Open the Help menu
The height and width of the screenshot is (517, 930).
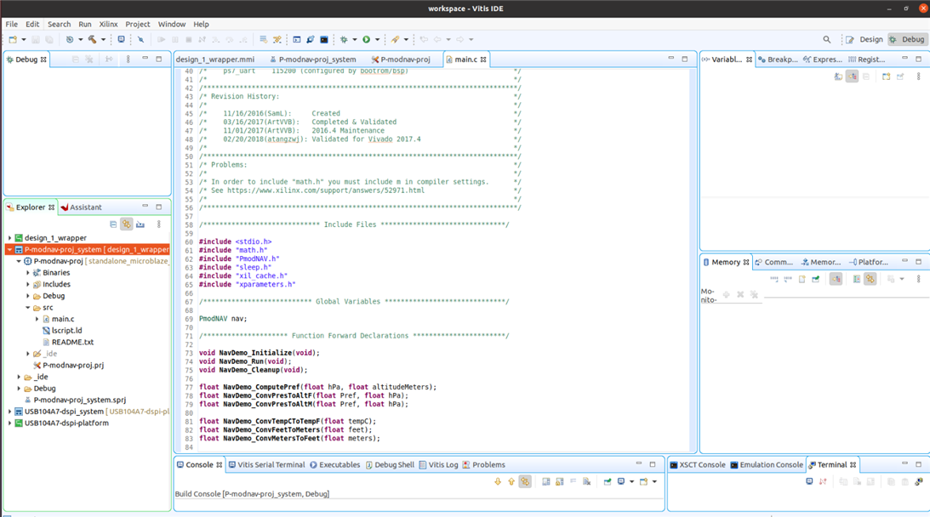click(x=201, y=25)
